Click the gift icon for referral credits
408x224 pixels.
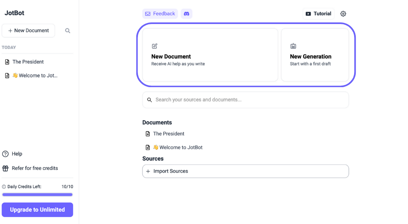[x=5, y=168]
